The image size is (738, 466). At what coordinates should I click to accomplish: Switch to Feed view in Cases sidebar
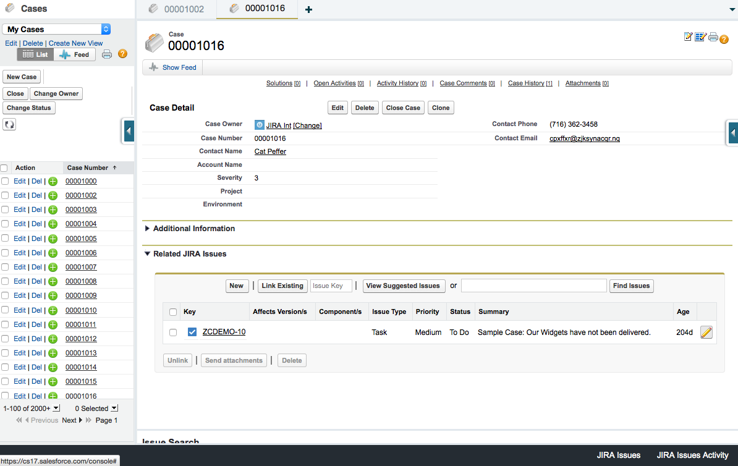tap(74, 54)
